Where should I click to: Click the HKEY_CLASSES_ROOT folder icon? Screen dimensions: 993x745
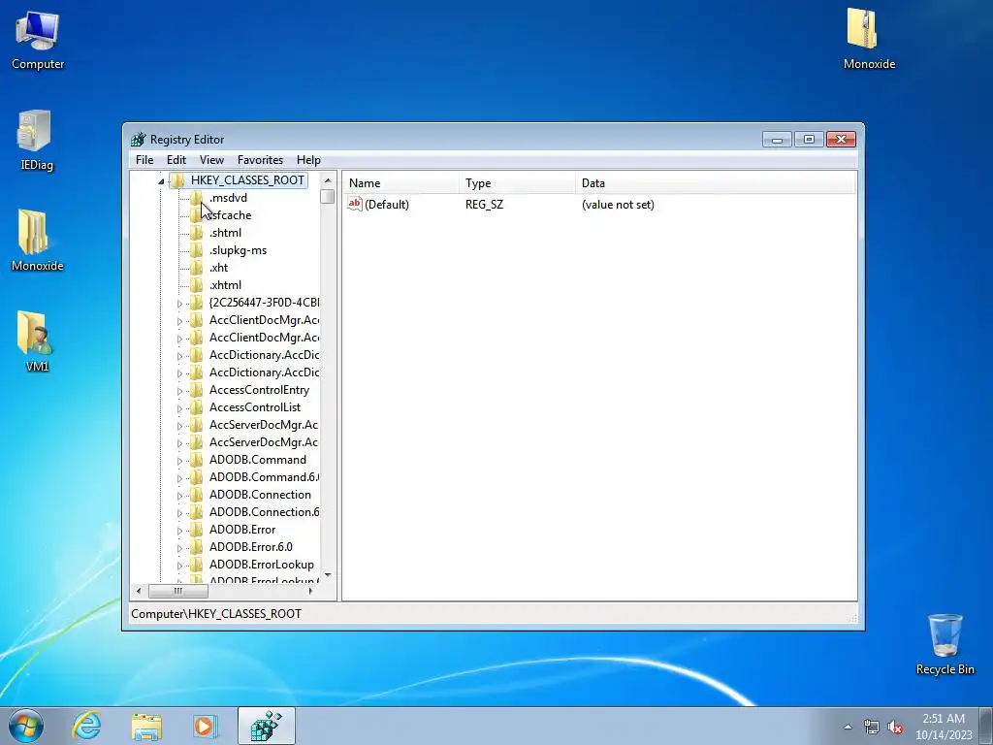(178, 180)
